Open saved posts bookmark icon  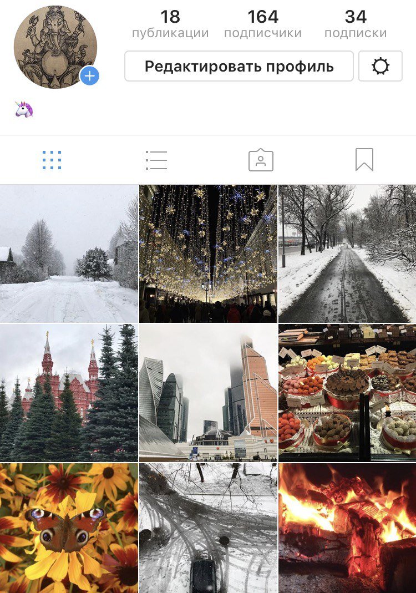(364, 160)
